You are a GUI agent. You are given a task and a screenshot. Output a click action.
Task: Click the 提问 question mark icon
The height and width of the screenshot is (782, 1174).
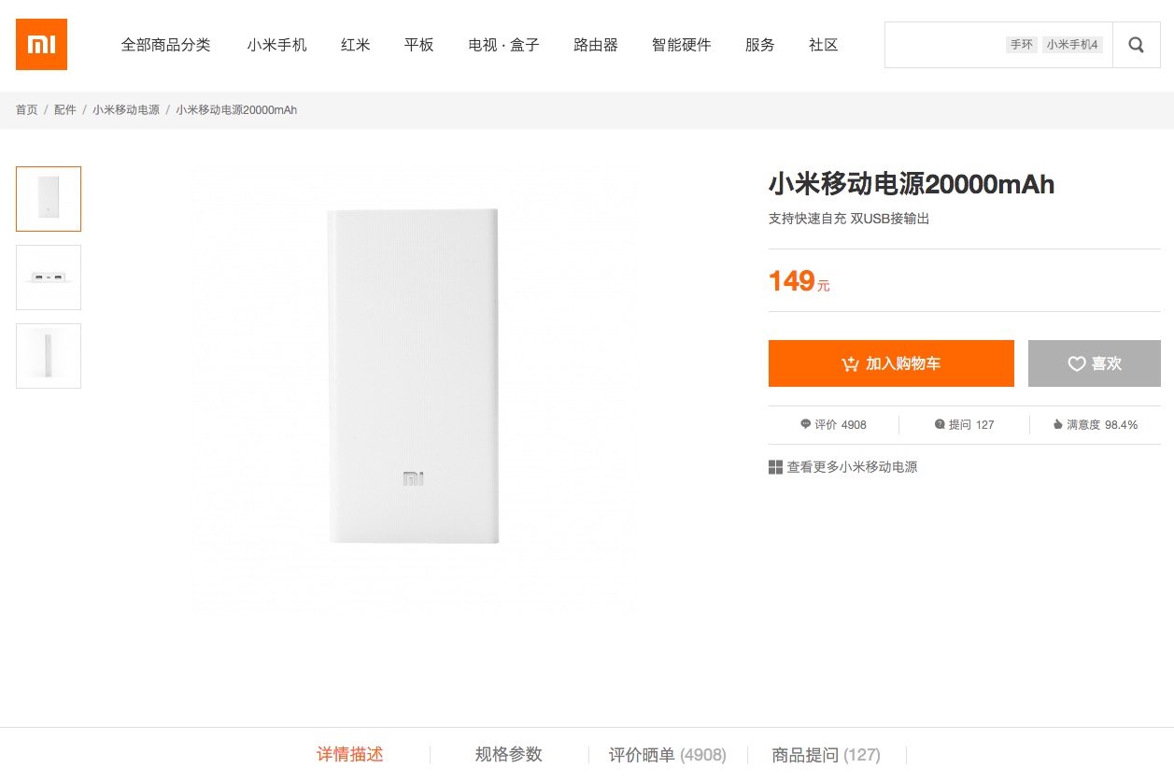(940, 424)
